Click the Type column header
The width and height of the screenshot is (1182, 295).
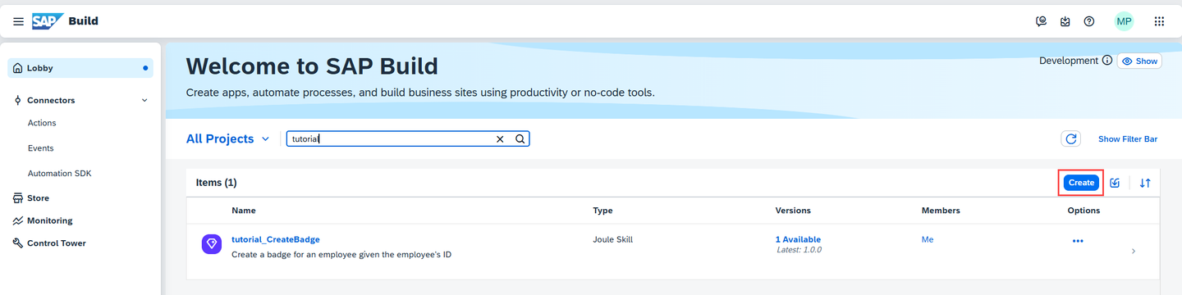(602, 211)
